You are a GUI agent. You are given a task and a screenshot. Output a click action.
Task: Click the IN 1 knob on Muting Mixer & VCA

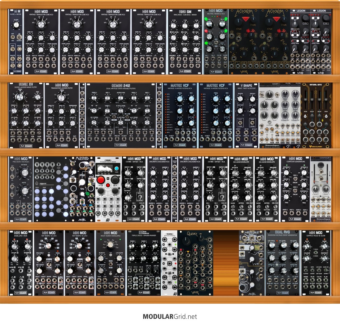pyautogui.click(x=209, y=24)
